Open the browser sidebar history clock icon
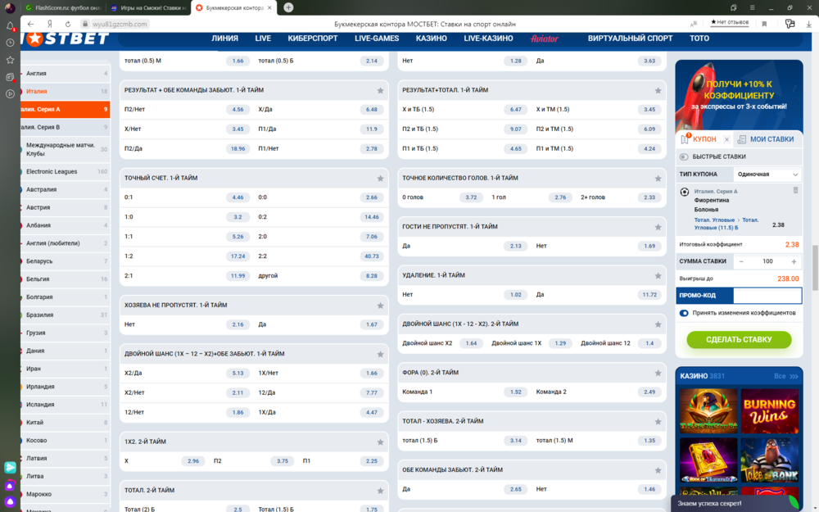Image resolution: width=819 pixels, height=512 pixels. (x=10, y=43)
